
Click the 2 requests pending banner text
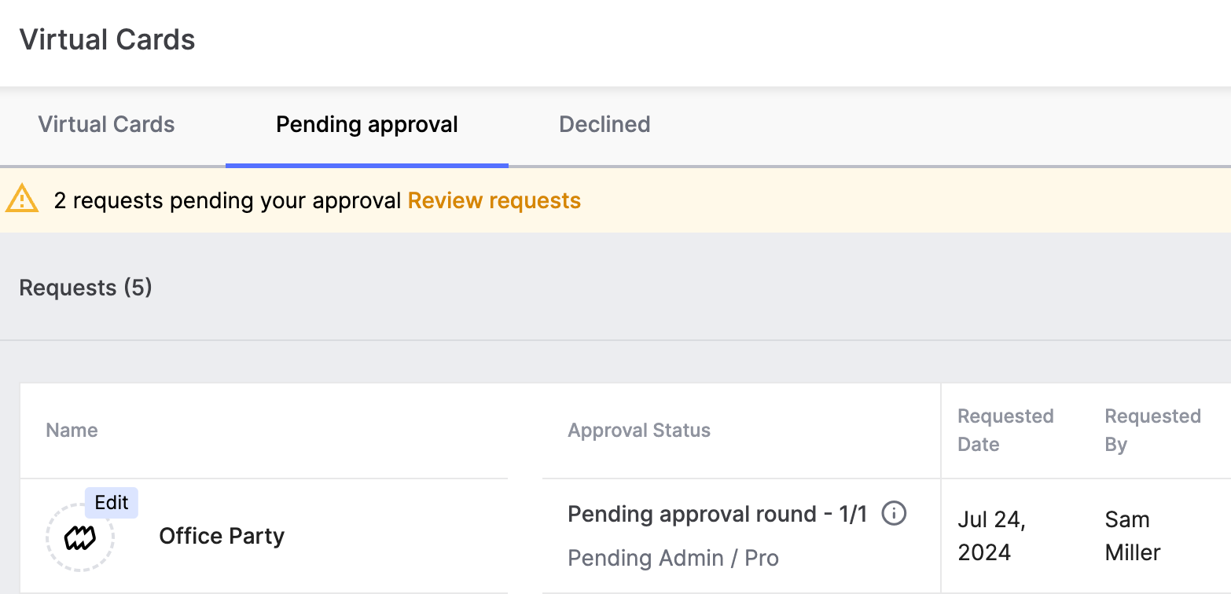(x=228, y=200)
